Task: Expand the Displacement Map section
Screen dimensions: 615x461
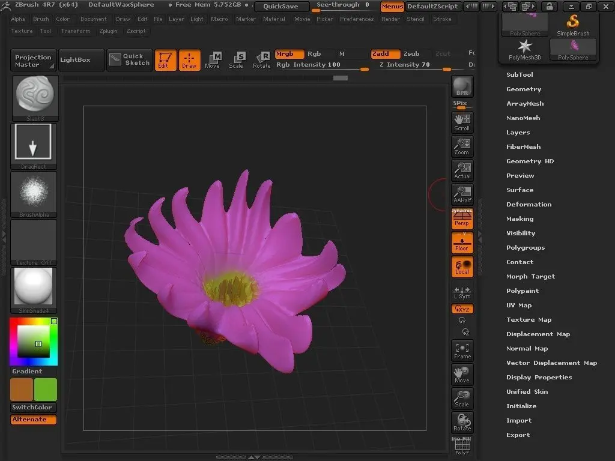Action: click(538, 334)
